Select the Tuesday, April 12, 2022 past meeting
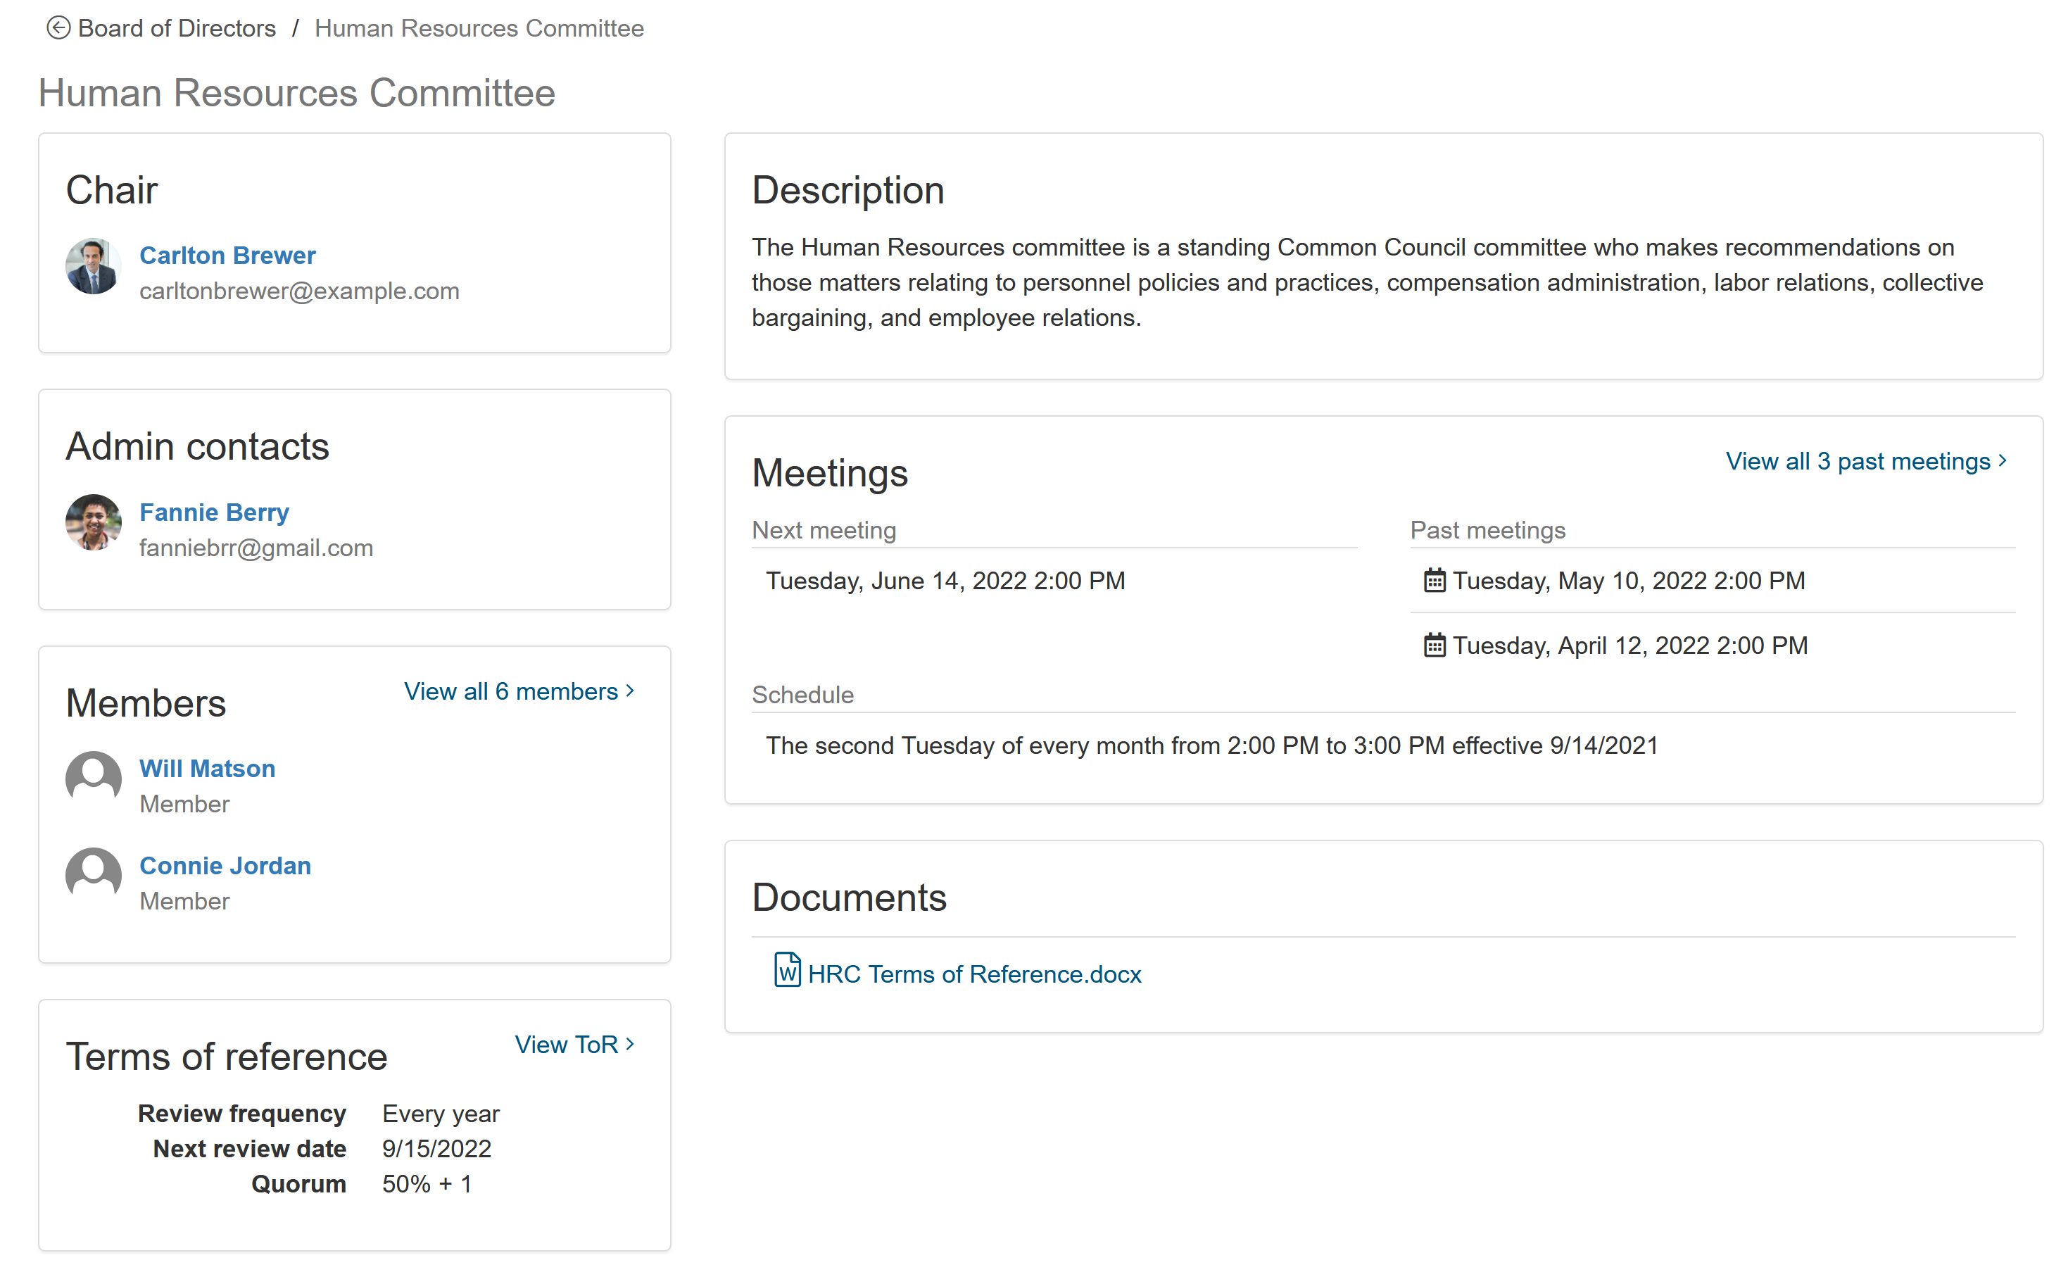 pyautogui.click(x=1630, y=646)
